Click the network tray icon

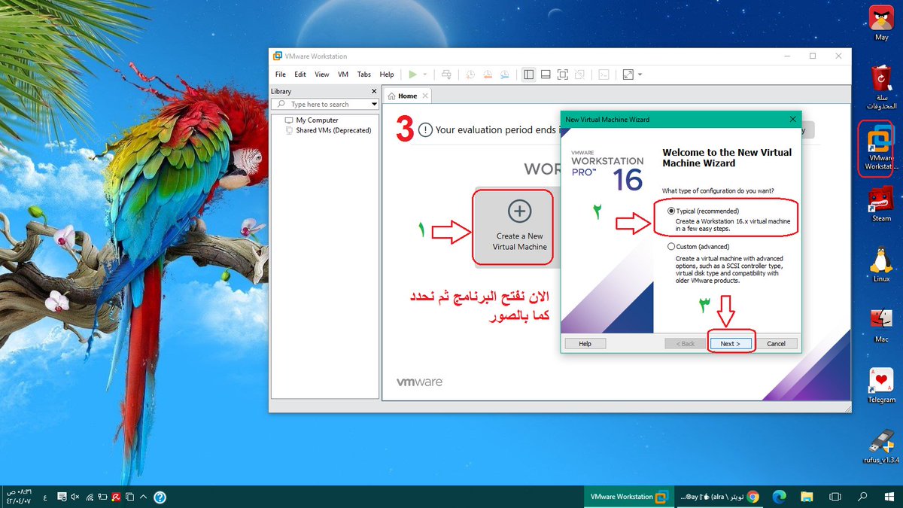[x=90, y=497]
